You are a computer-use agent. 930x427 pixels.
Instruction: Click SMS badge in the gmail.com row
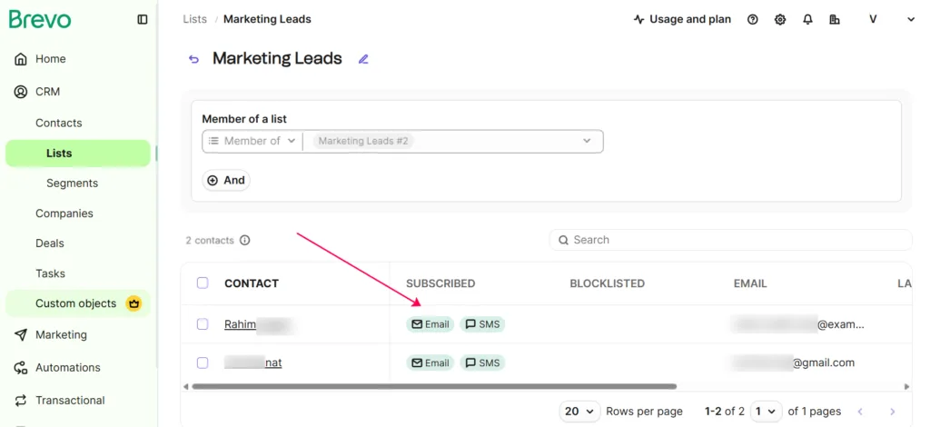tap(482, 363)
